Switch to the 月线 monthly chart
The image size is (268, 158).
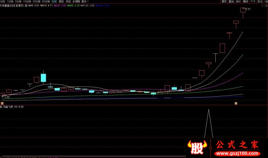click(68, 2)
